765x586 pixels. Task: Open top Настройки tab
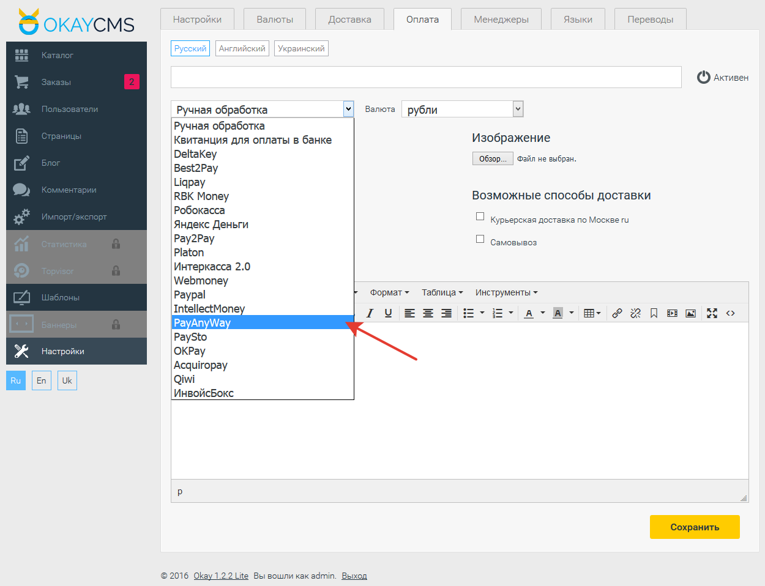pyautogui.click(x=197, y=19)
